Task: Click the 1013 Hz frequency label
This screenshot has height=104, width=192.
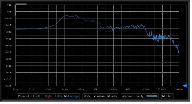Action: (113, 89)
